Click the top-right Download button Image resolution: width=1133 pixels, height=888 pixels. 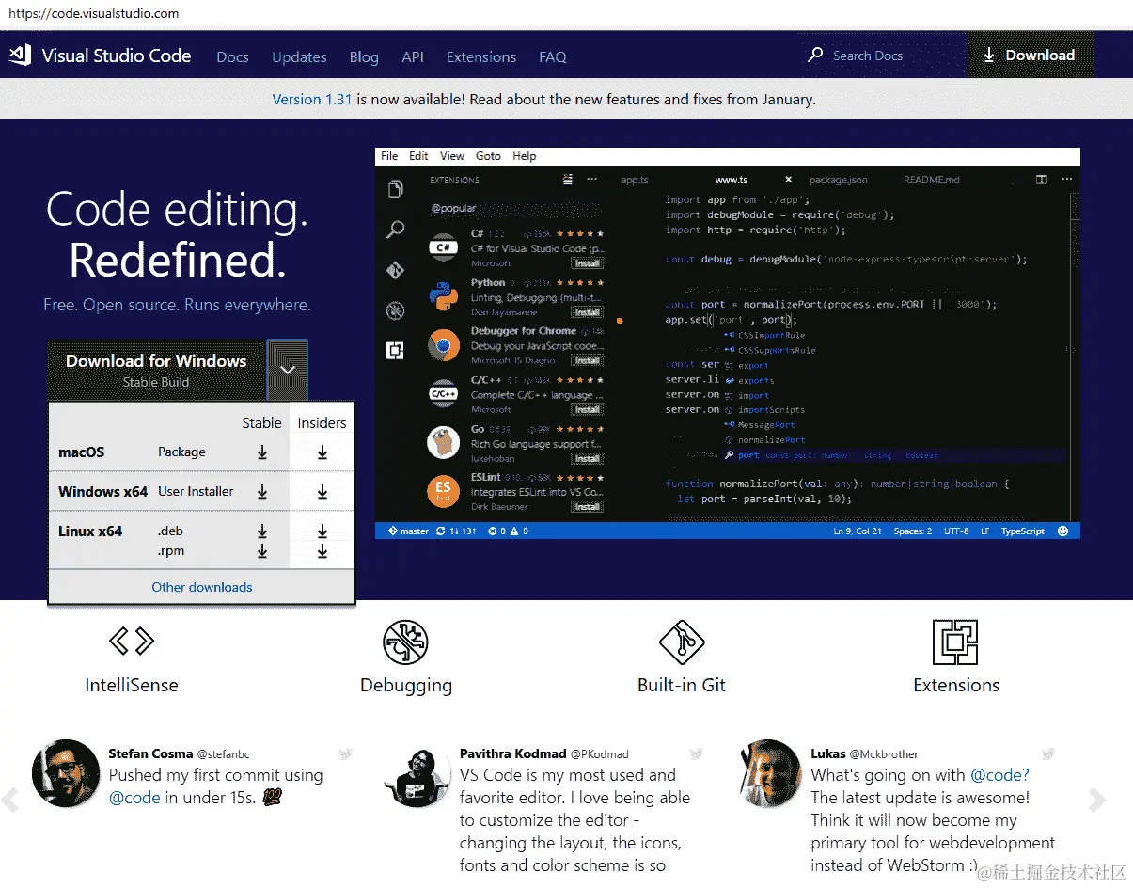click(1031, 55)
